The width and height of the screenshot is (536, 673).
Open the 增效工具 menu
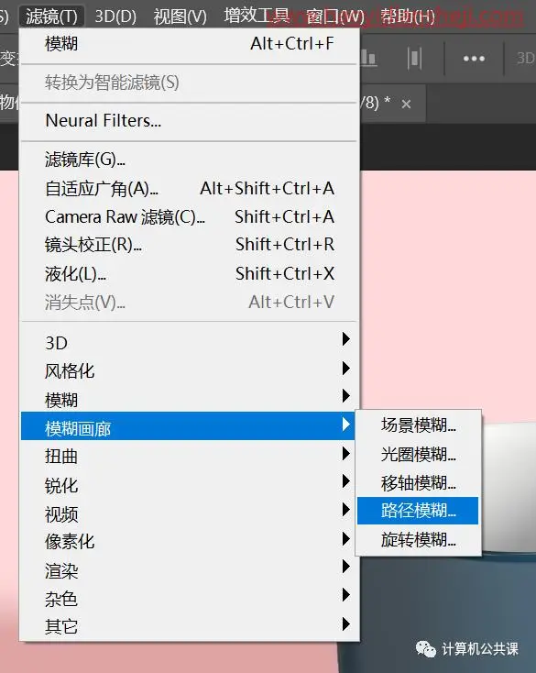click(257, 17)
